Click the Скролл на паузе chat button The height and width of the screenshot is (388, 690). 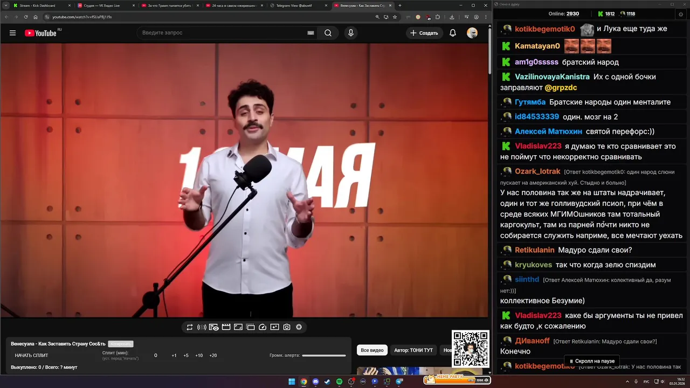(x=591, y=361)
